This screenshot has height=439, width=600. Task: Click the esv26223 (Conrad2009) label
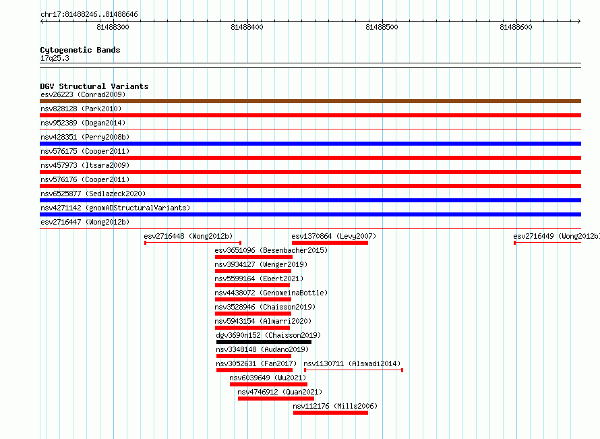pyautogui.click(x=83, y=94)
